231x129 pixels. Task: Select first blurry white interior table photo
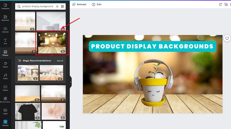point(25,21)
